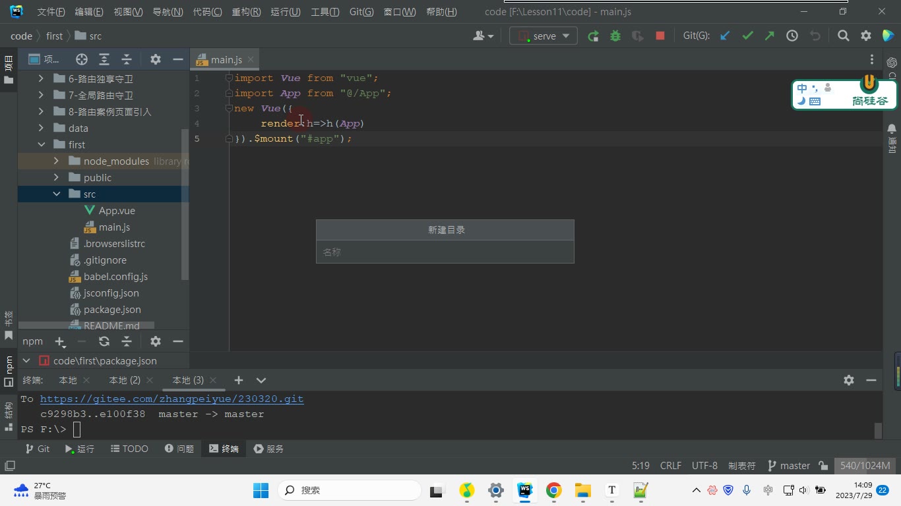Open Search Everywhere magnifier
The height and width of the screenshot is (506, 901).
[844, 36]
